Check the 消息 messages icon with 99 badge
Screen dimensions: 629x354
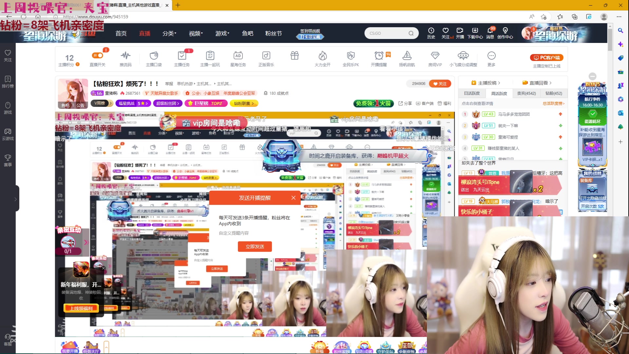(490, 33)
